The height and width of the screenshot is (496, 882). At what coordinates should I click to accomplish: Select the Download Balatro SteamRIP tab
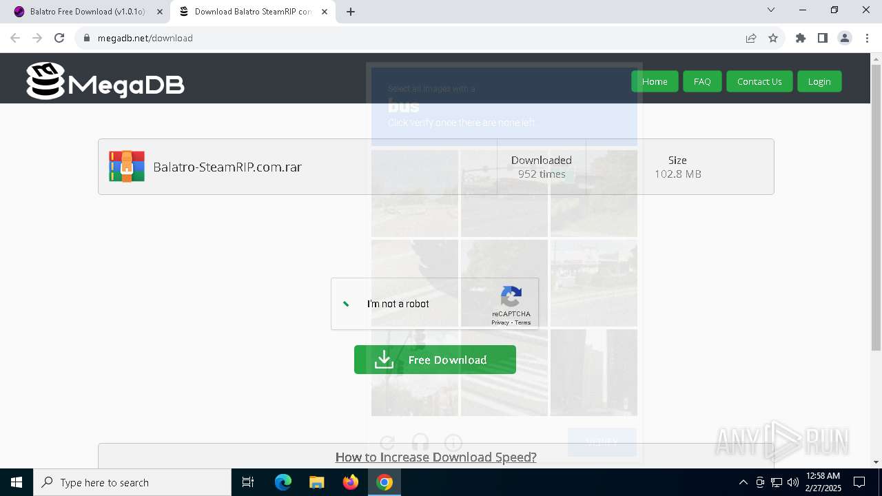tap(254, 12)
